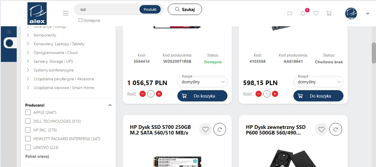Check the APPLE producer filter

28,112
